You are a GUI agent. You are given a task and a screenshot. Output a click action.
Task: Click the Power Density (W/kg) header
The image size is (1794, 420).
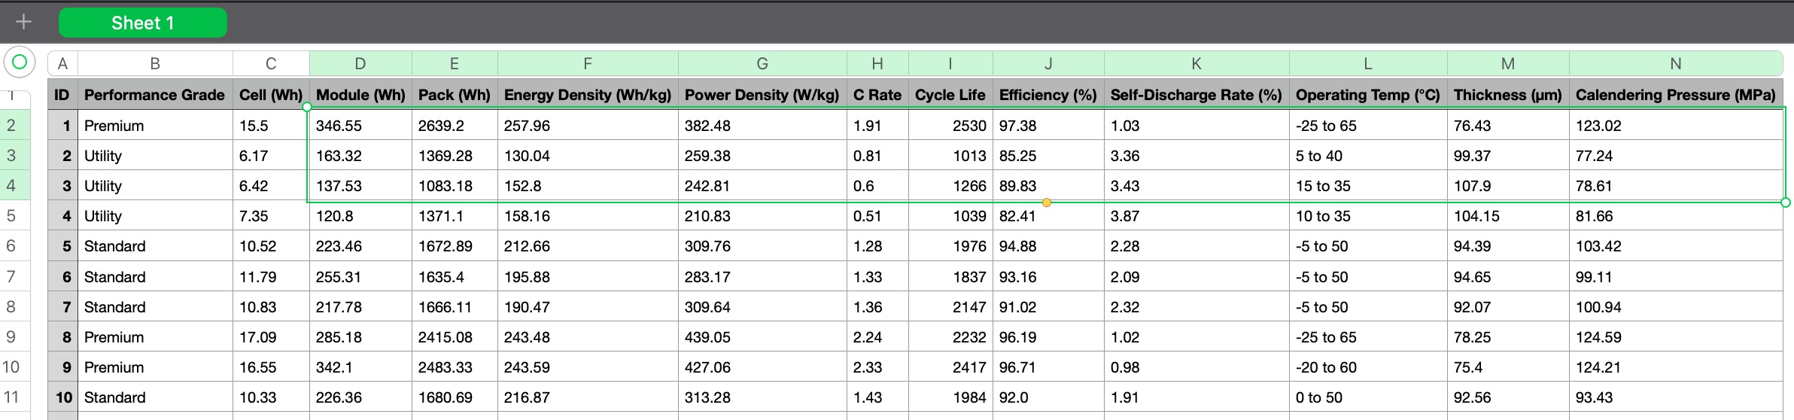[762, 95]
